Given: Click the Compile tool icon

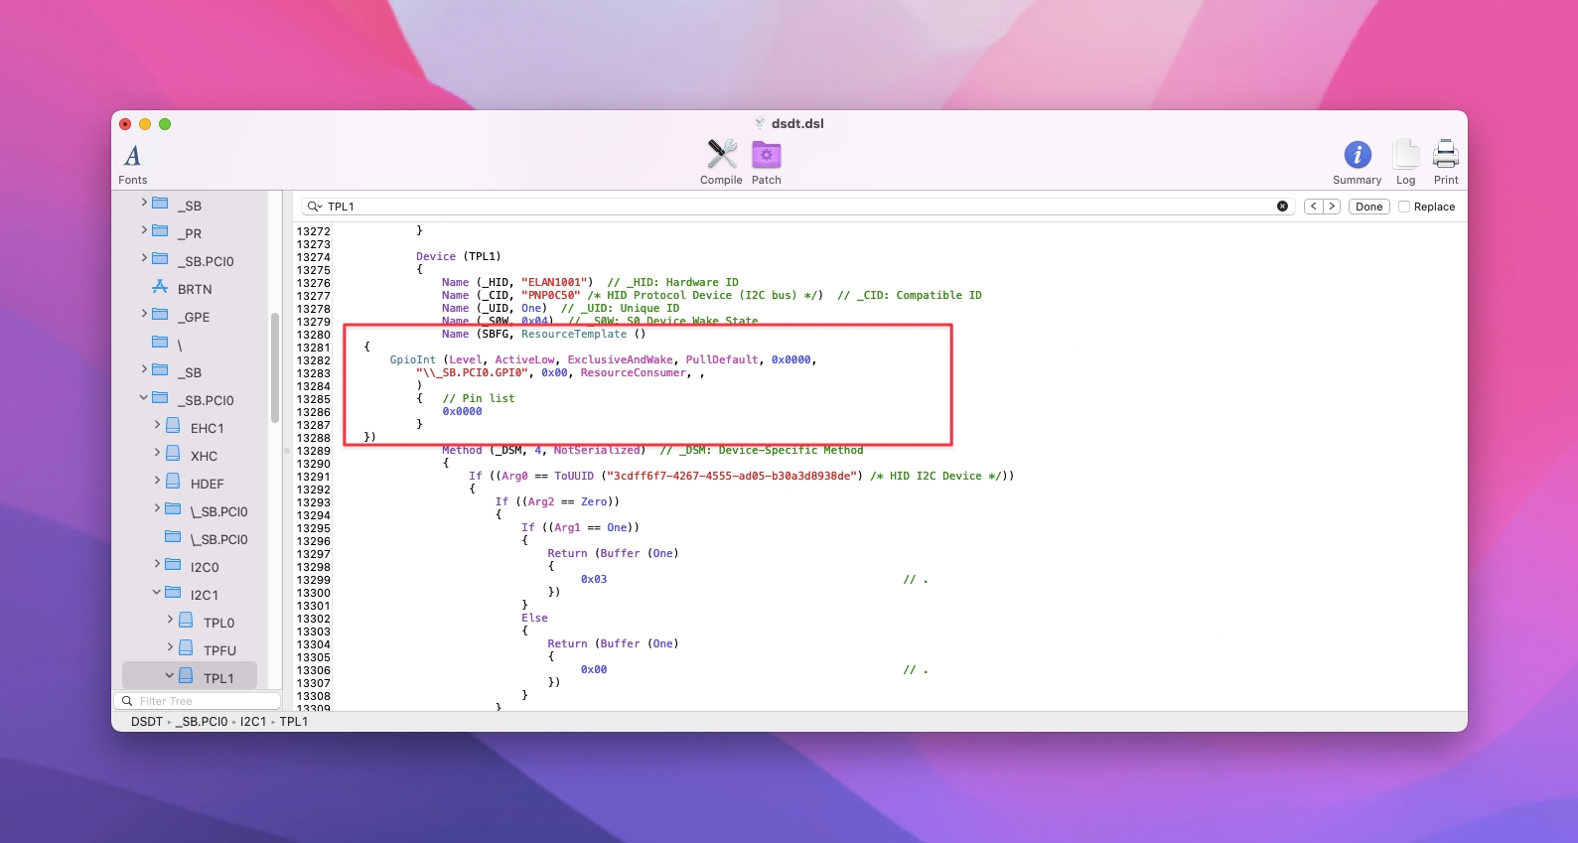Looking at the screenshot, I should [x=721, y=155].
